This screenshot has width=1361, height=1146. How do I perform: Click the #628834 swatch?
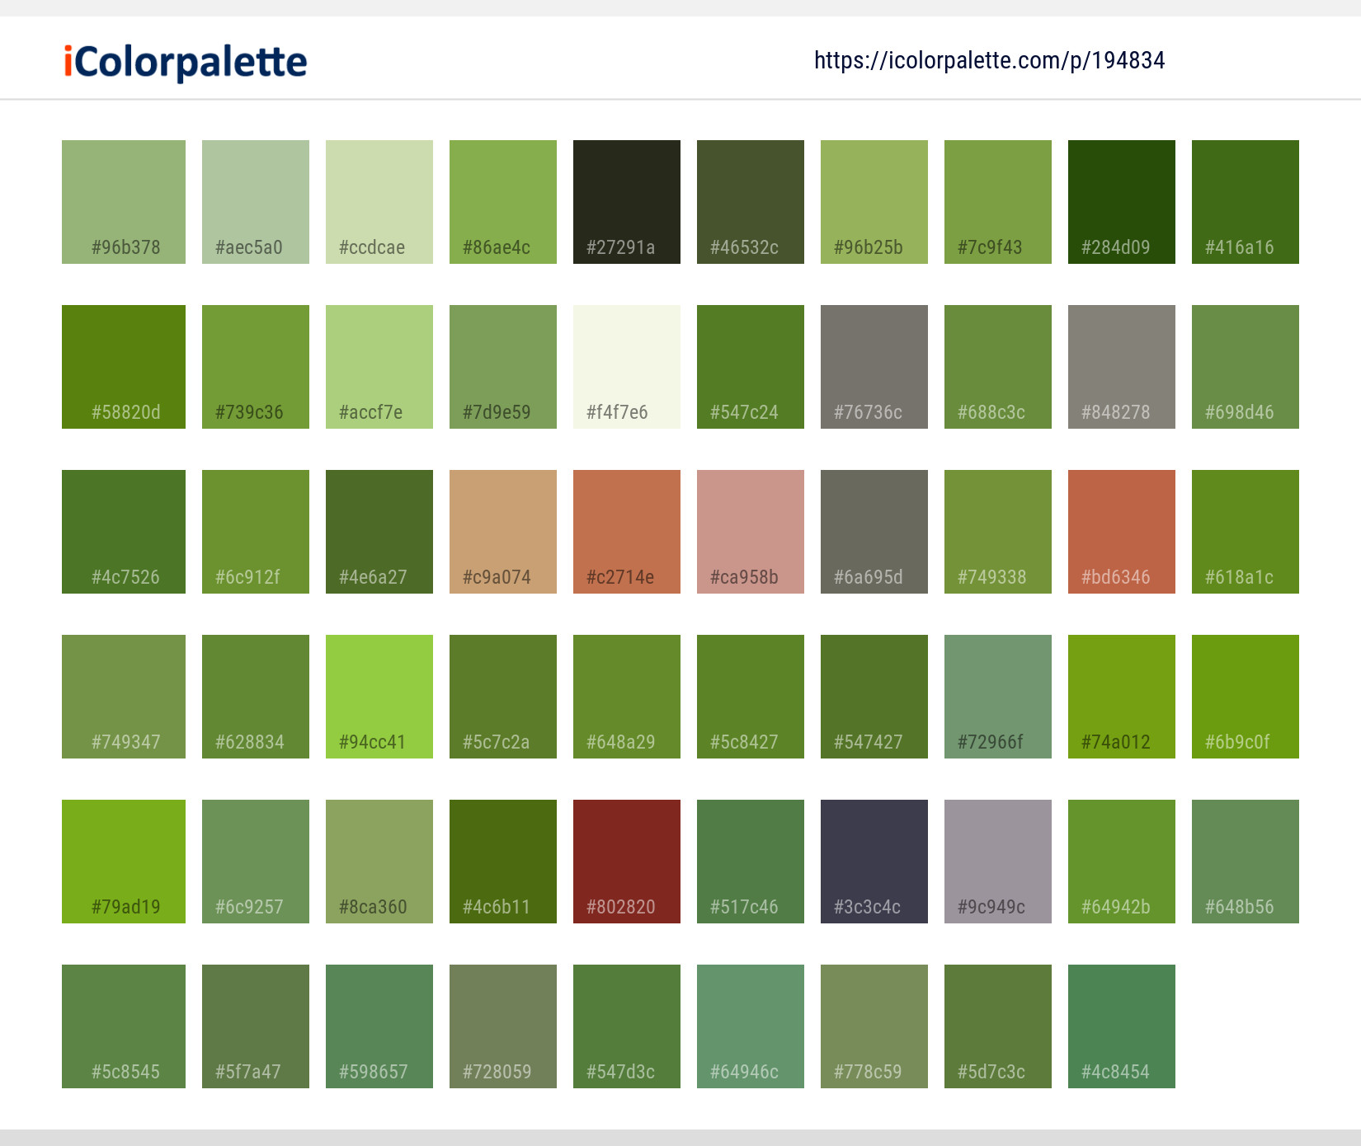(256, 697)
